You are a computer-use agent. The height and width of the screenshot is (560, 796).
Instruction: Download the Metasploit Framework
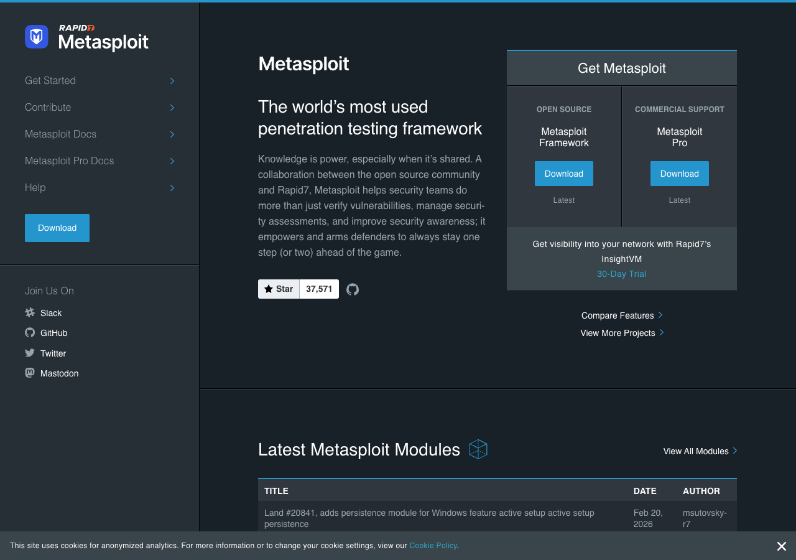563,174
